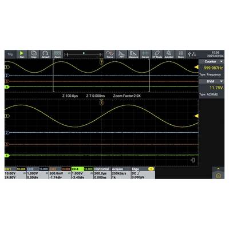Open the FFT function icon

pos(121,54)
